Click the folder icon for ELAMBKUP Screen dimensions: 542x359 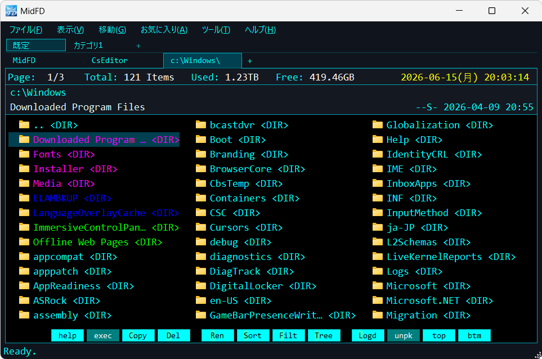[24, 198]
